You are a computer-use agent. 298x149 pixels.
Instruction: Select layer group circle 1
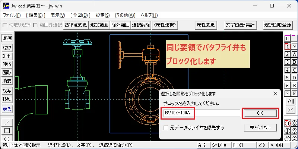pyautogui.click(x=288, y=131)
